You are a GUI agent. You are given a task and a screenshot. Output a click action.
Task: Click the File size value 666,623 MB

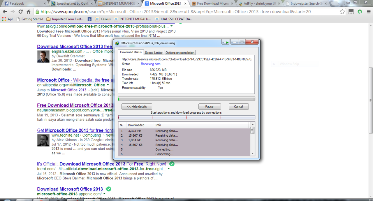158,70
